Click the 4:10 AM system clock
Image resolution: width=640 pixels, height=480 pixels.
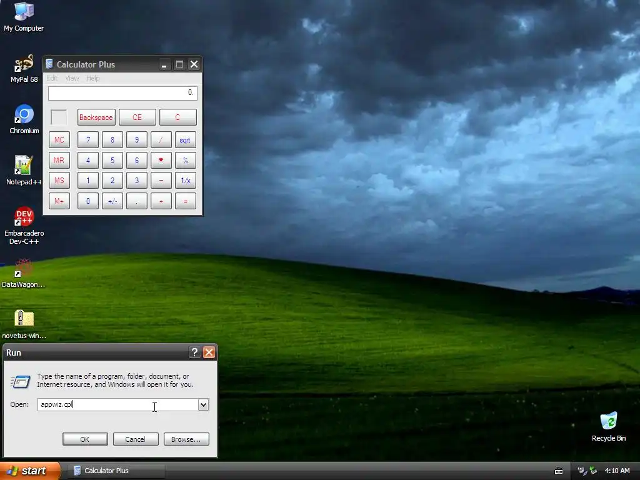click(x=617, y=471)
